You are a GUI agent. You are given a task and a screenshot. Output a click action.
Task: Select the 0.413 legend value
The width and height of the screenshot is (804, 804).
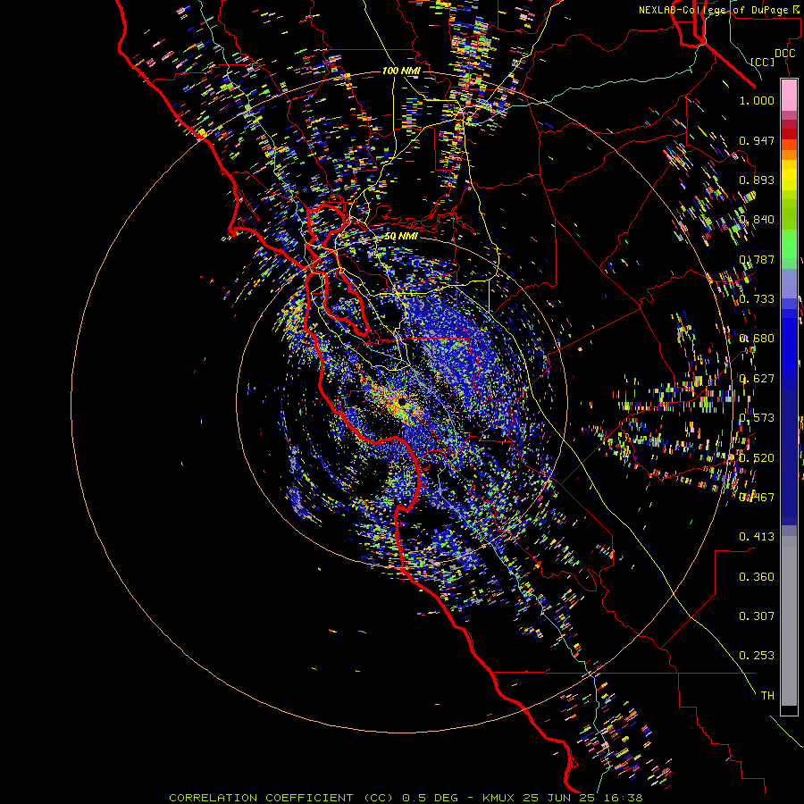click(757, 537)
